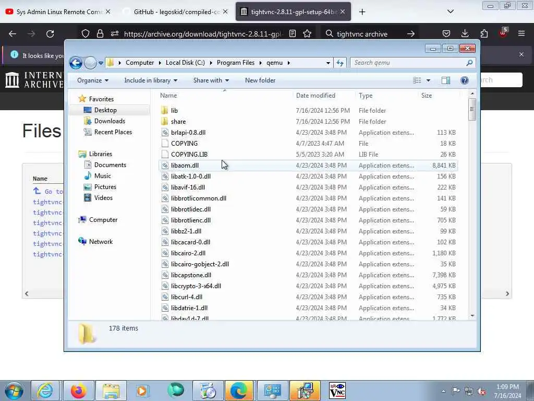Bookmark page with the star icon
This screenshot has width=534, height=401.
[307, 34]
